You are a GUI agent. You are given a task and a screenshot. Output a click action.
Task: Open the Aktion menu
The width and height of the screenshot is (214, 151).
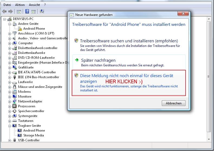point(20,5)
